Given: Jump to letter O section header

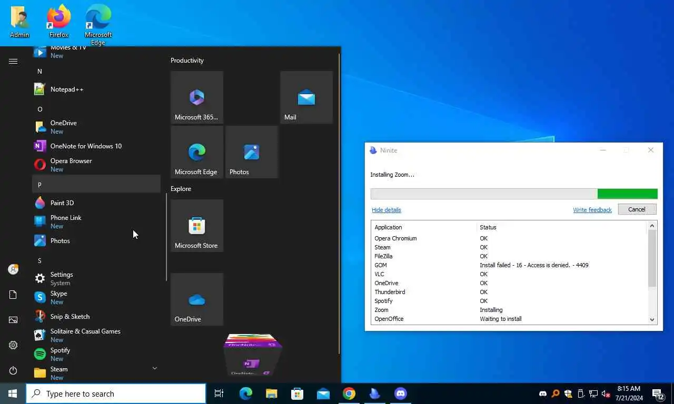Looking at the screenshot, I should coord(96,109).
